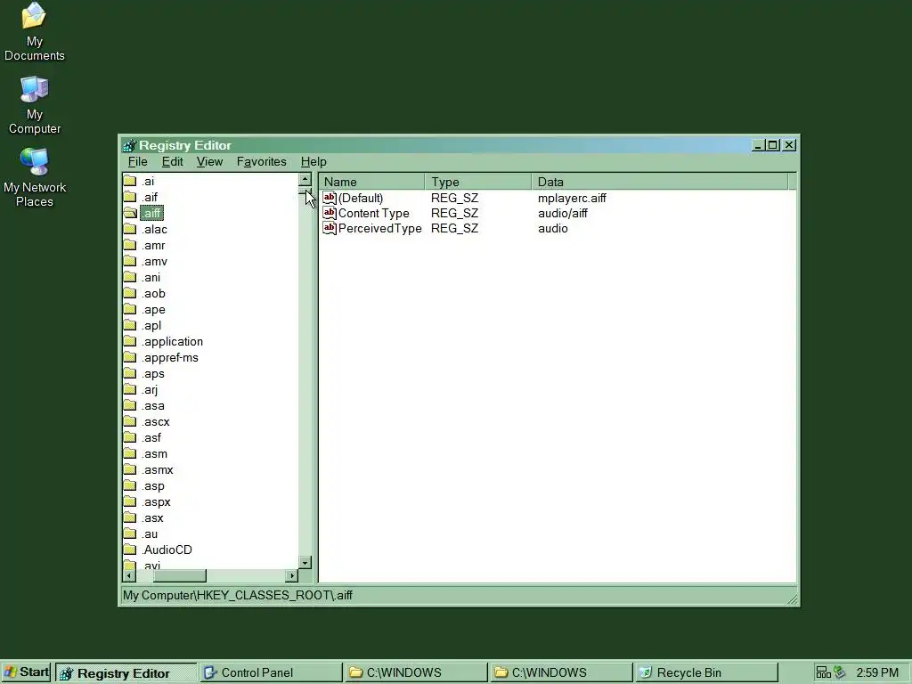Screen dimensions: 912x684
Task: Click the folder icon of the .aif key
Action: click(x=130, y=197)
